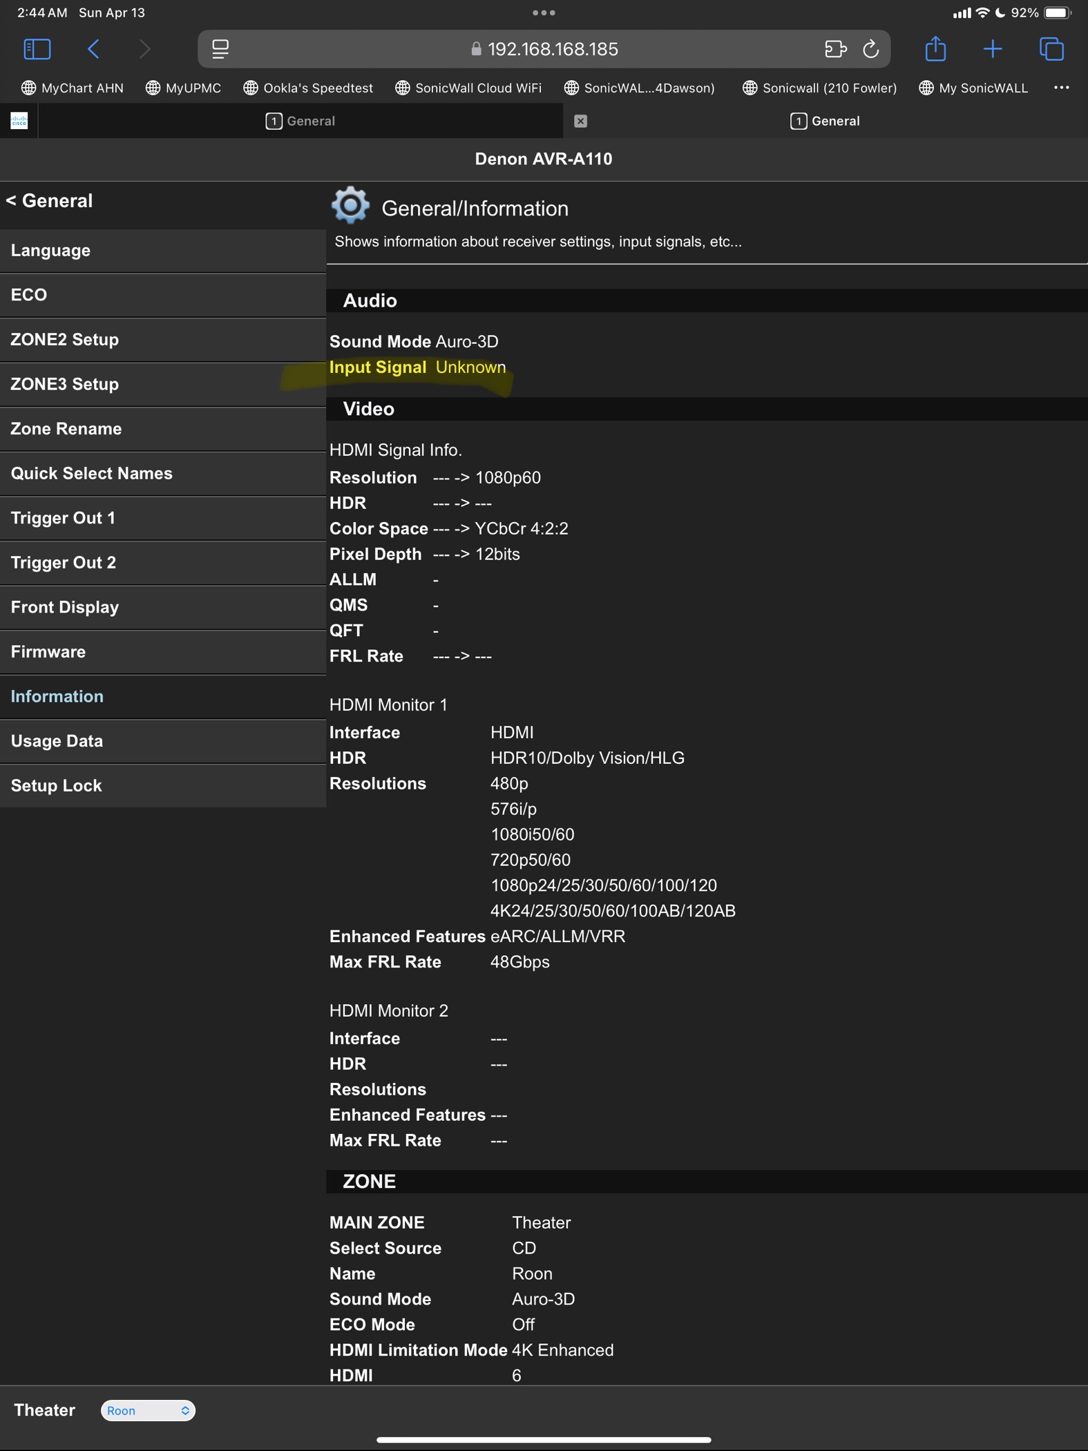Viewport: 1088px width, 1451px height.
Task: Select Language in the sidebar
Action: coord(163,251)
